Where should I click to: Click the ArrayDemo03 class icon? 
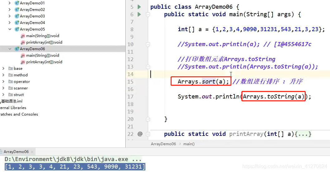[17, 16]
